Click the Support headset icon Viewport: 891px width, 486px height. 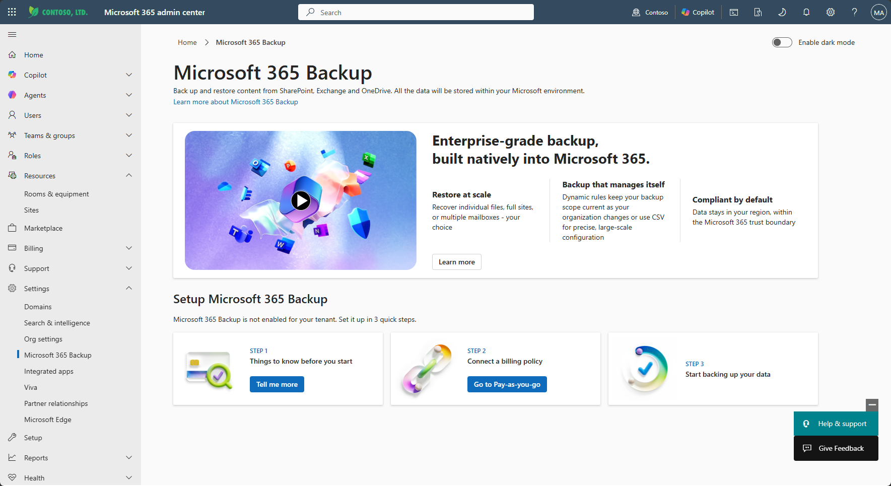pyautogui.click(x=12, y=268)
